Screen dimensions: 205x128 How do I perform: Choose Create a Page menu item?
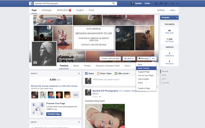click(x=146, y=88)
